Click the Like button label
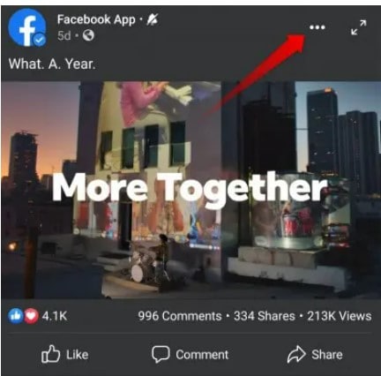This screenshot has width=381, height=376. coord(77,355)
